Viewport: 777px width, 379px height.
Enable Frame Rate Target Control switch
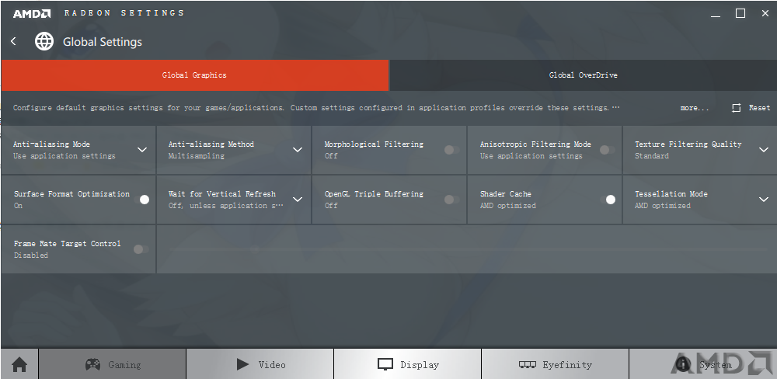141,249
